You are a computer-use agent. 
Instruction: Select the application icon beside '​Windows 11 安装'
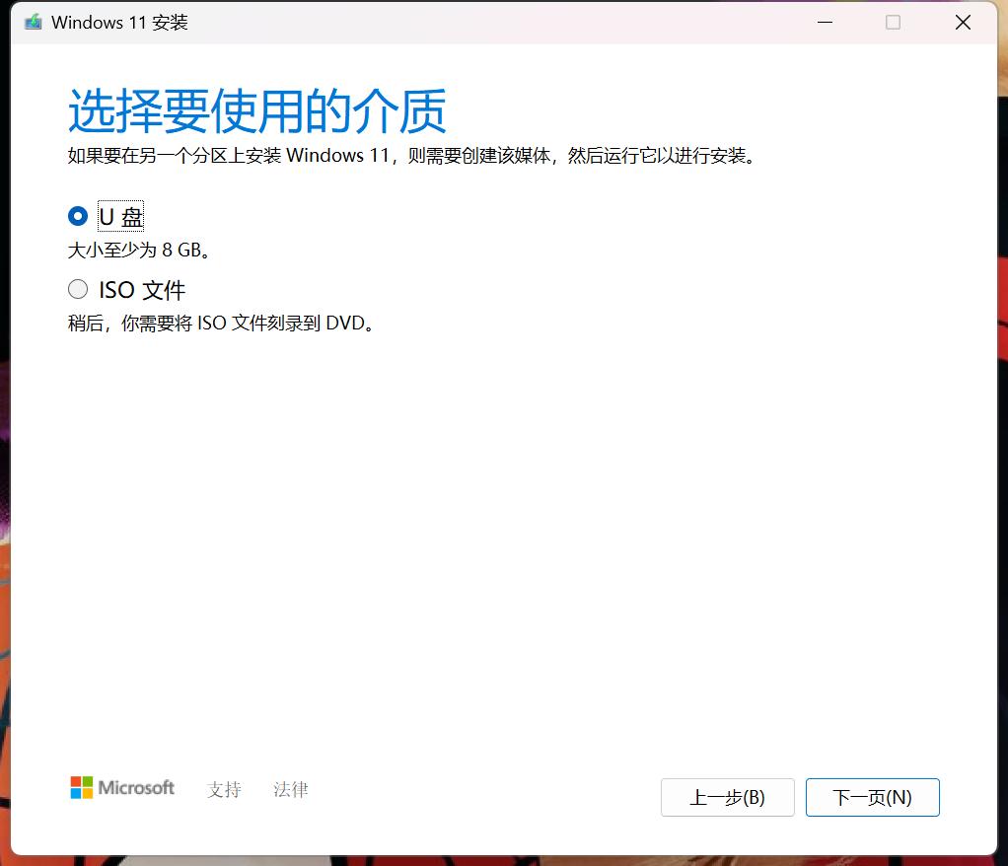tap(32, 21)
